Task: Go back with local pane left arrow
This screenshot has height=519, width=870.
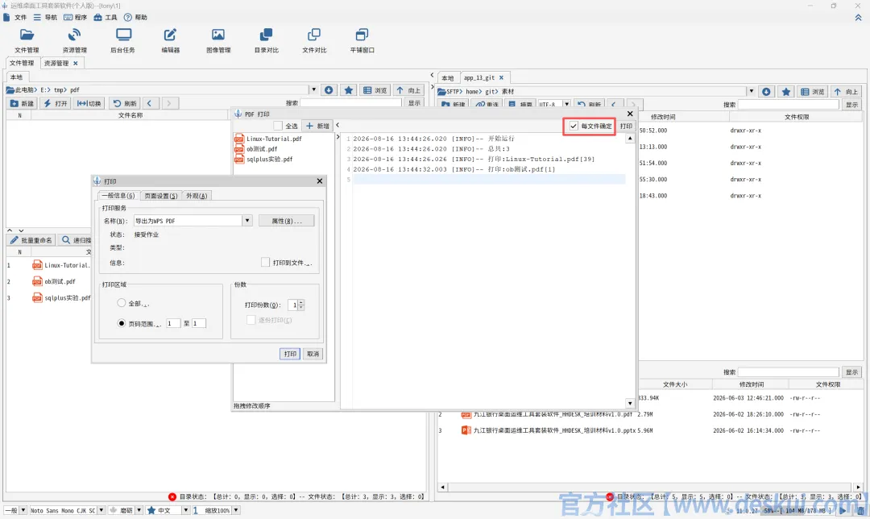Action: pos(149,103)
